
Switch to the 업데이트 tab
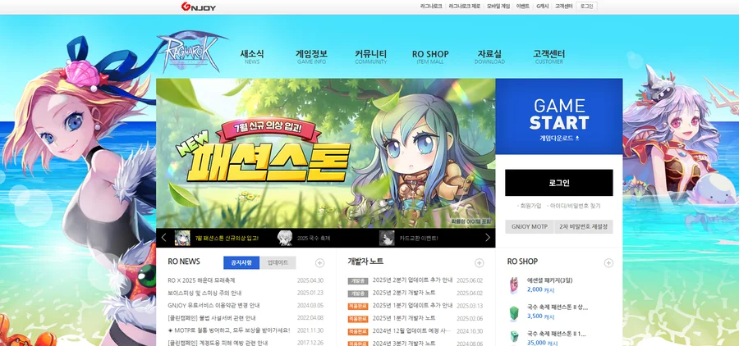[278, 262]
